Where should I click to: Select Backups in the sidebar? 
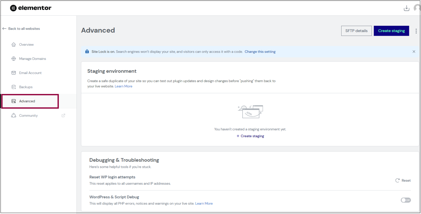pos(26,87)
